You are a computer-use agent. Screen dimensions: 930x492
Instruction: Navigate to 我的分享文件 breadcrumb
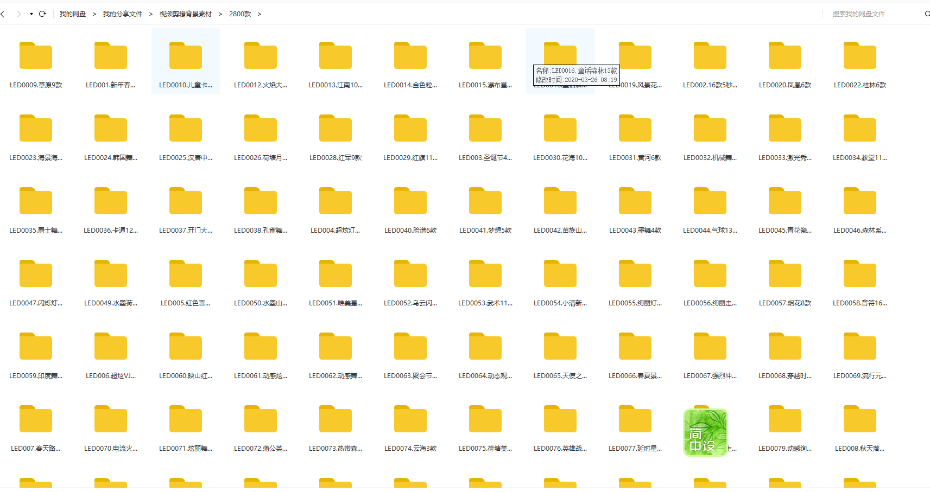pyautogui.click(x=122, y=14)
